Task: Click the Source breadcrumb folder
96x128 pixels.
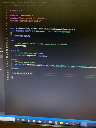Action: click(19, 2)
